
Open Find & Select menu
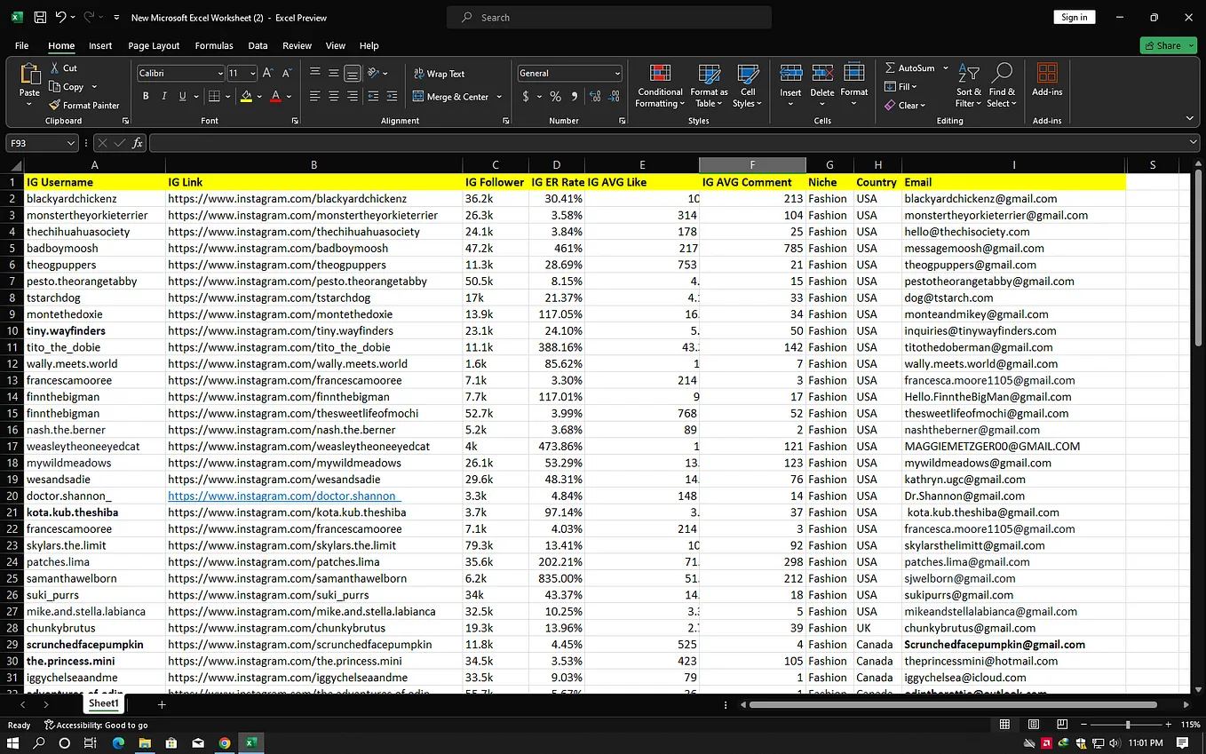pyautogui.click(x=1002, y=86)
